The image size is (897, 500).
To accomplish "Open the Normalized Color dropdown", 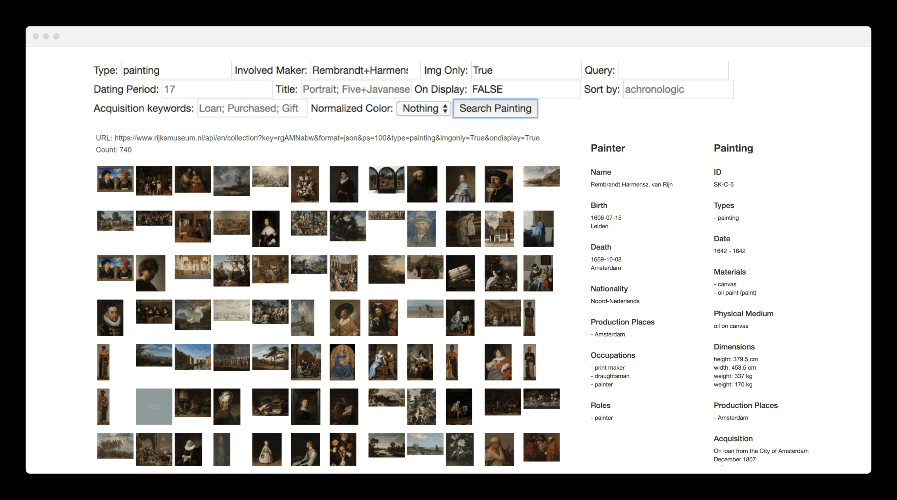I will coord(423,108).
